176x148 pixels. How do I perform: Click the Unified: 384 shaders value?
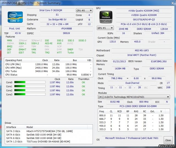click(x=158, y=33)
